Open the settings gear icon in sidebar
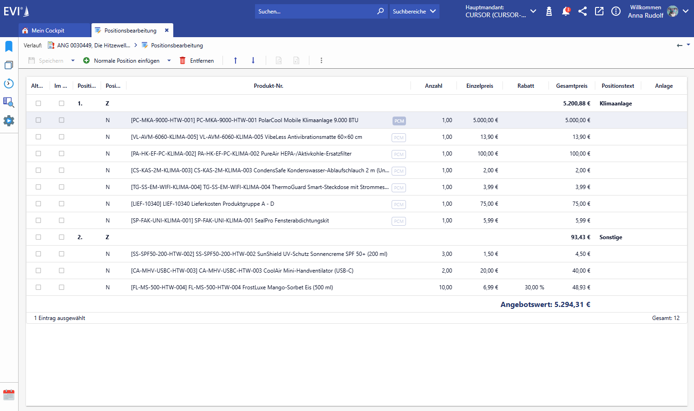Image resolution: width=694 pixels, height=411 pixels. point(9,121)
